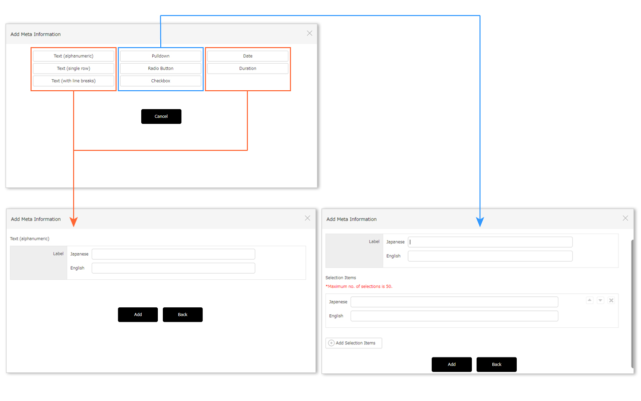Click the Selection Items heading text
The image size is (641, 401).
tap(341, 278)
